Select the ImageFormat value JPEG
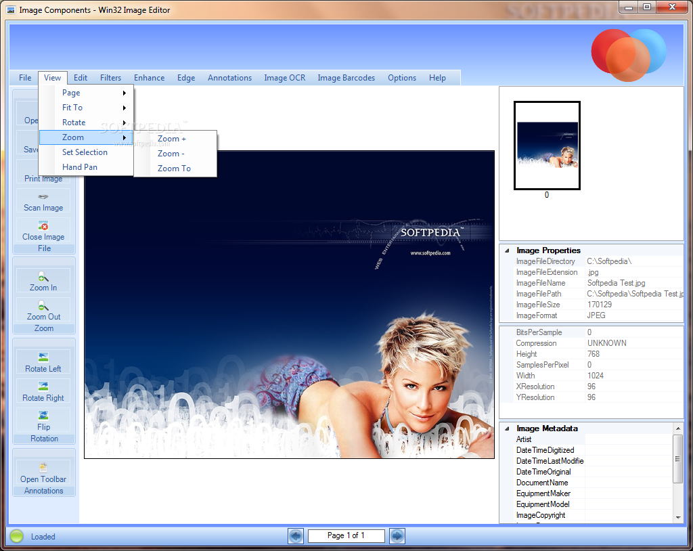 596,315
